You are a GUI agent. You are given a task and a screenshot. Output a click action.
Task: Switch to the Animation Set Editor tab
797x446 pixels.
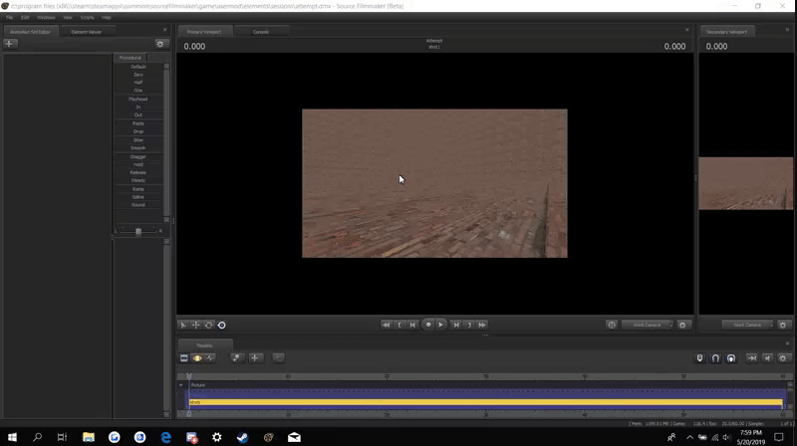[x=31, y=32]
